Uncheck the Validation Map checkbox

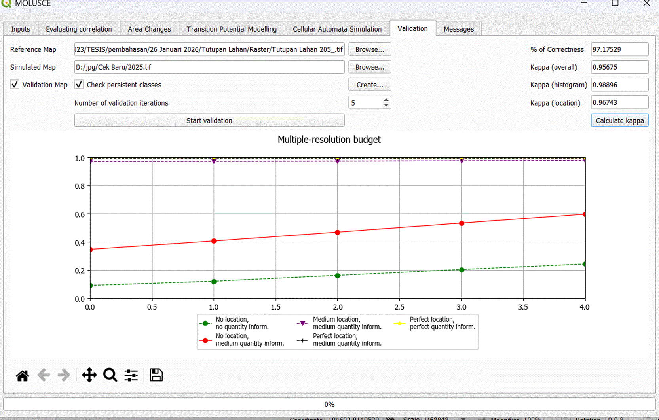pyautogui.click(x=15, y=85)
